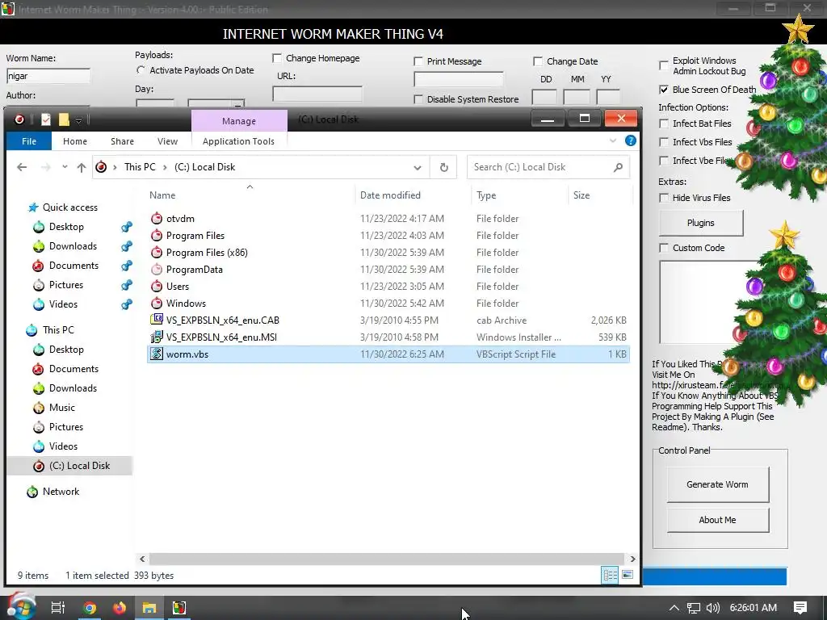Open Task View on the taskbar

[58, 608]
